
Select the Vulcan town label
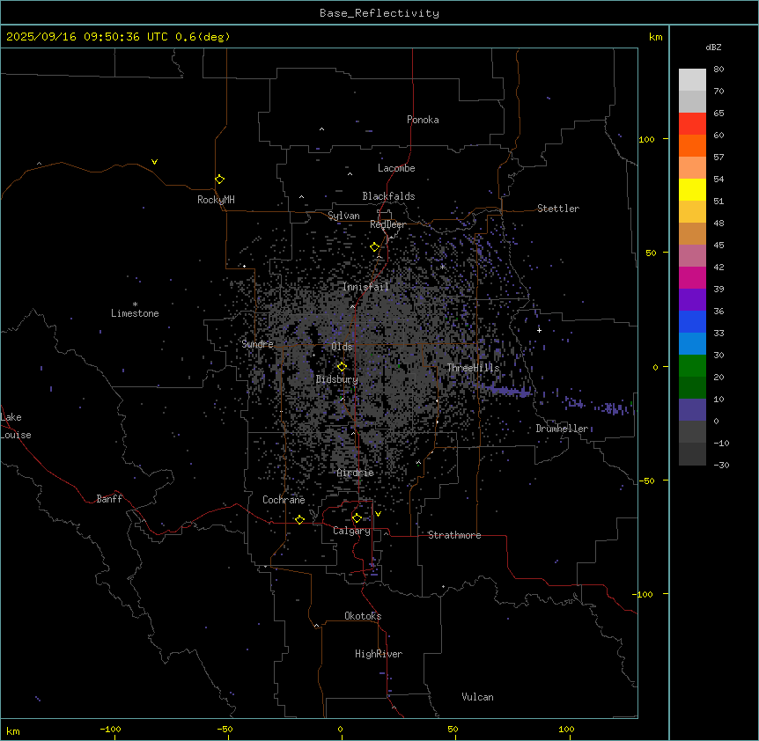477,697
